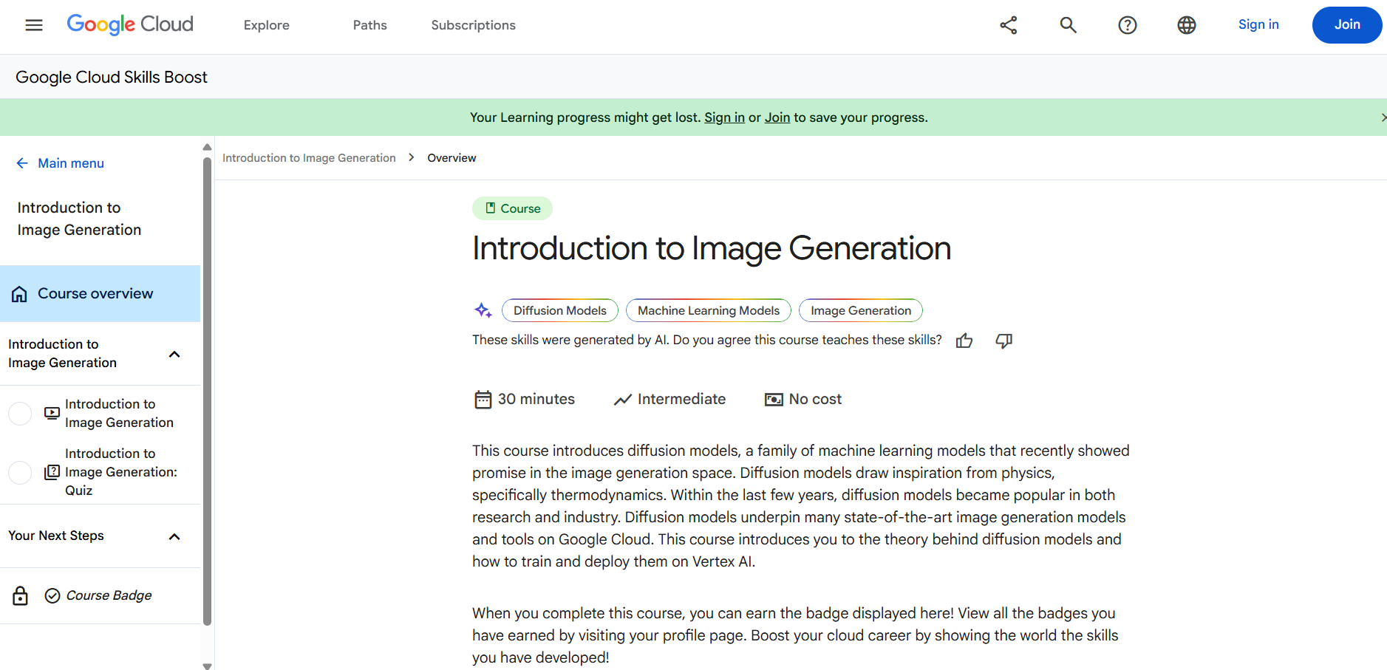1387x670 pixels.
Task: Click the 30 minutes duration text
Action: coord(536,399)
